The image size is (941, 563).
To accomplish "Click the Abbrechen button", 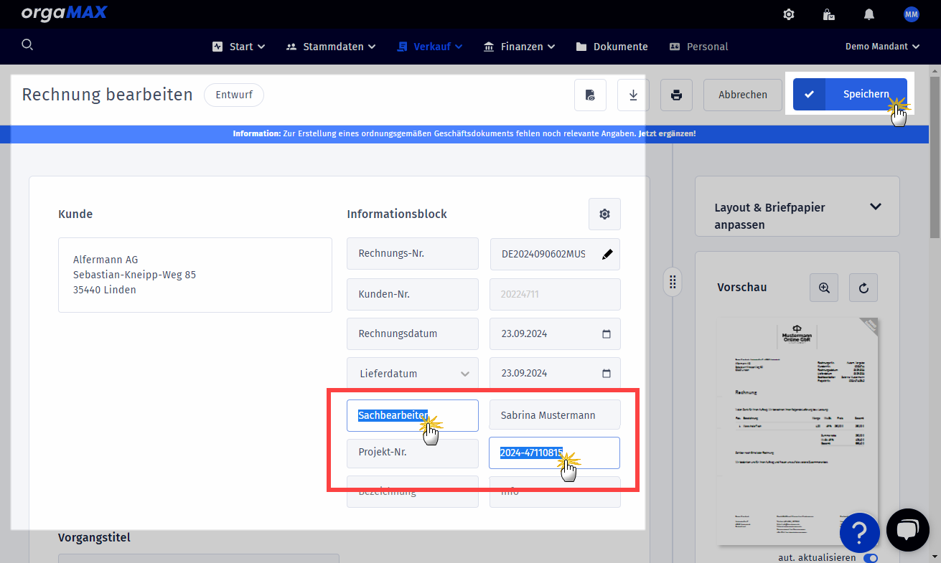I will click(743, 95).
